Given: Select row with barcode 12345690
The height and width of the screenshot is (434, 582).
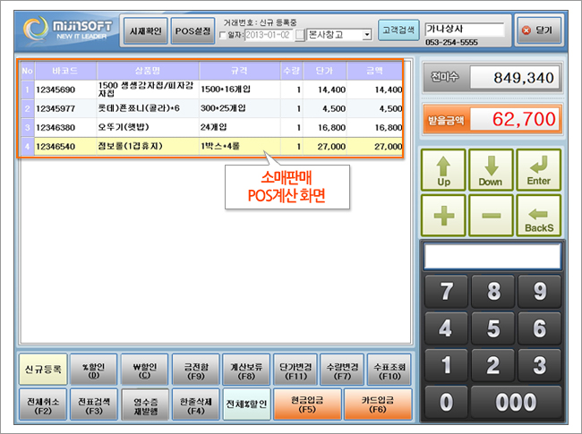Looking at the screenshot, I should point(211,89).
